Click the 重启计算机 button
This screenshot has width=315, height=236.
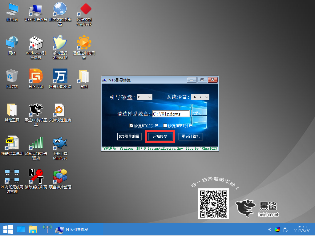[x=191, y=136]
